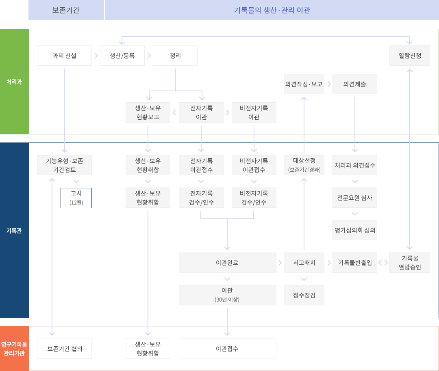Click the 고시 (12월) outlined box

click(76, 198)
